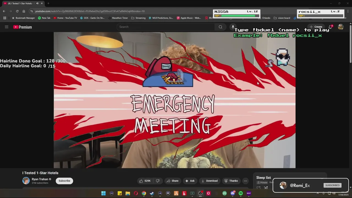Image resolution: width=352 pixels, height=198 pixels.
Task: Reload the current page
Action: (17, 11)
